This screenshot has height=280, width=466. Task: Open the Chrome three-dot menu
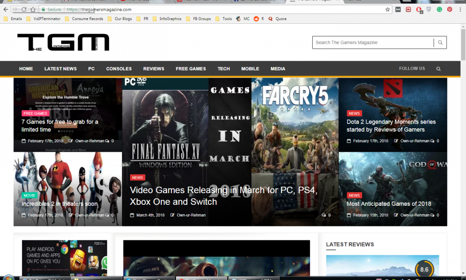point(460,9)
